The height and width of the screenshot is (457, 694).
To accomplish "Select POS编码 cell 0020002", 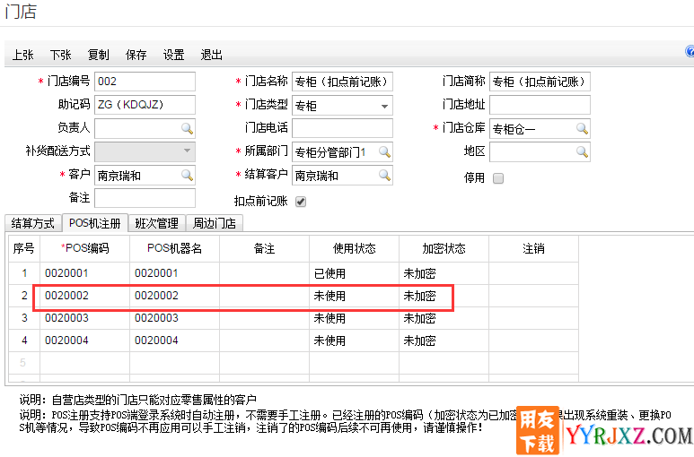I will pyautogui.click(x=85, y=296).
